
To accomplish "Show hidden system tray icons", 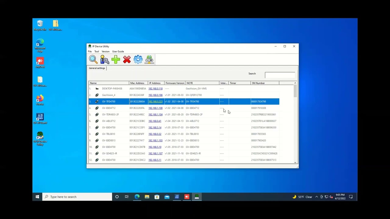I will (317, 197).
